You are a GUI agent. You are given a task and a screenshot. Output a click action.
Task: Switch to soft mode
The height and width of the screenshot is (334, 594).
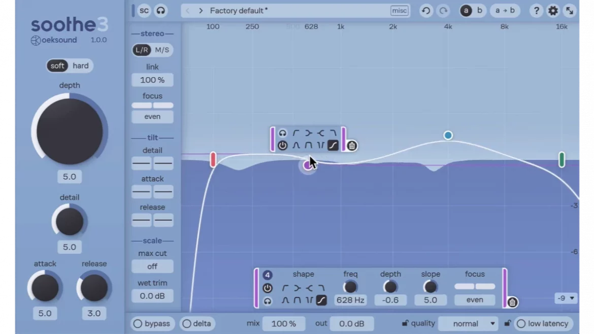pos(57,66)
